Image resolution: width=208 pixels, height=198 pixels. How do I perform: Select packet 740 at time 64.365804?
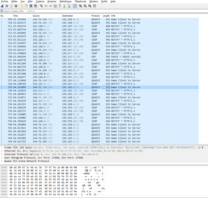(99, 125)
